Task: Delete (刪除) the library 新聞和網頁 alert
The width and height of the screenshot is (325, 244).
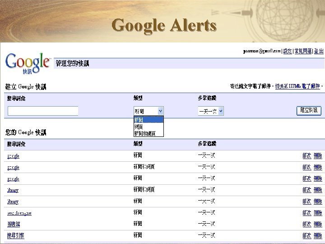Action: pyautogui.click(x=318, y=190)
